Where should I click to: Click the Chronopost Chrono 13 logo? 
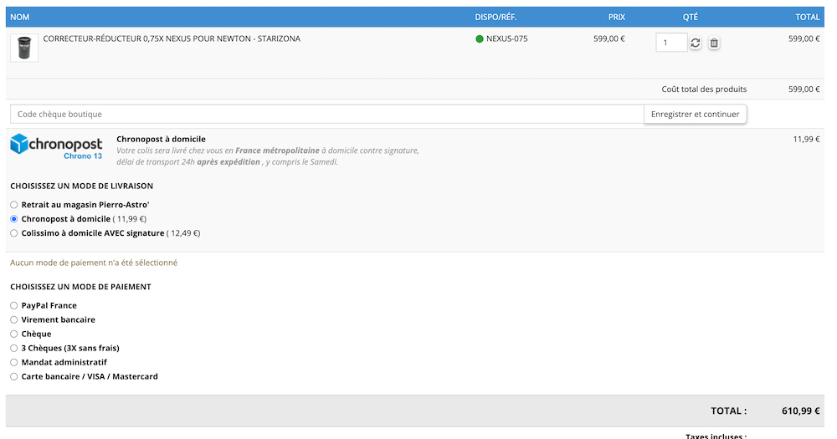[56, 146]
